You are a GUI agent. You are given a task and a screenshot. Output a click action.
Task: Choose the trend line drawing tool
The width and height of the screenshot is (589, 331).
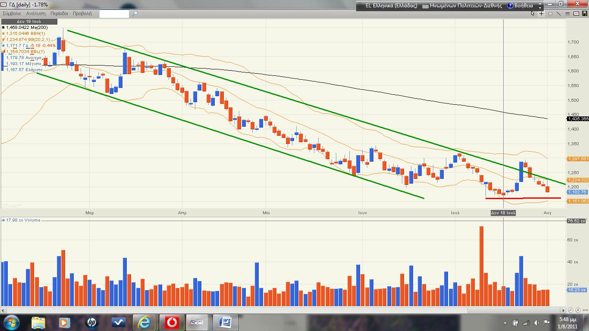[x=559, y=13]
